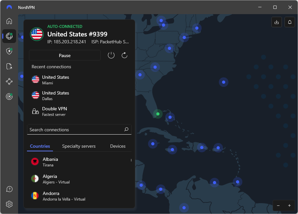Click the IP address 185.203.218.241 text

point(67,42)
